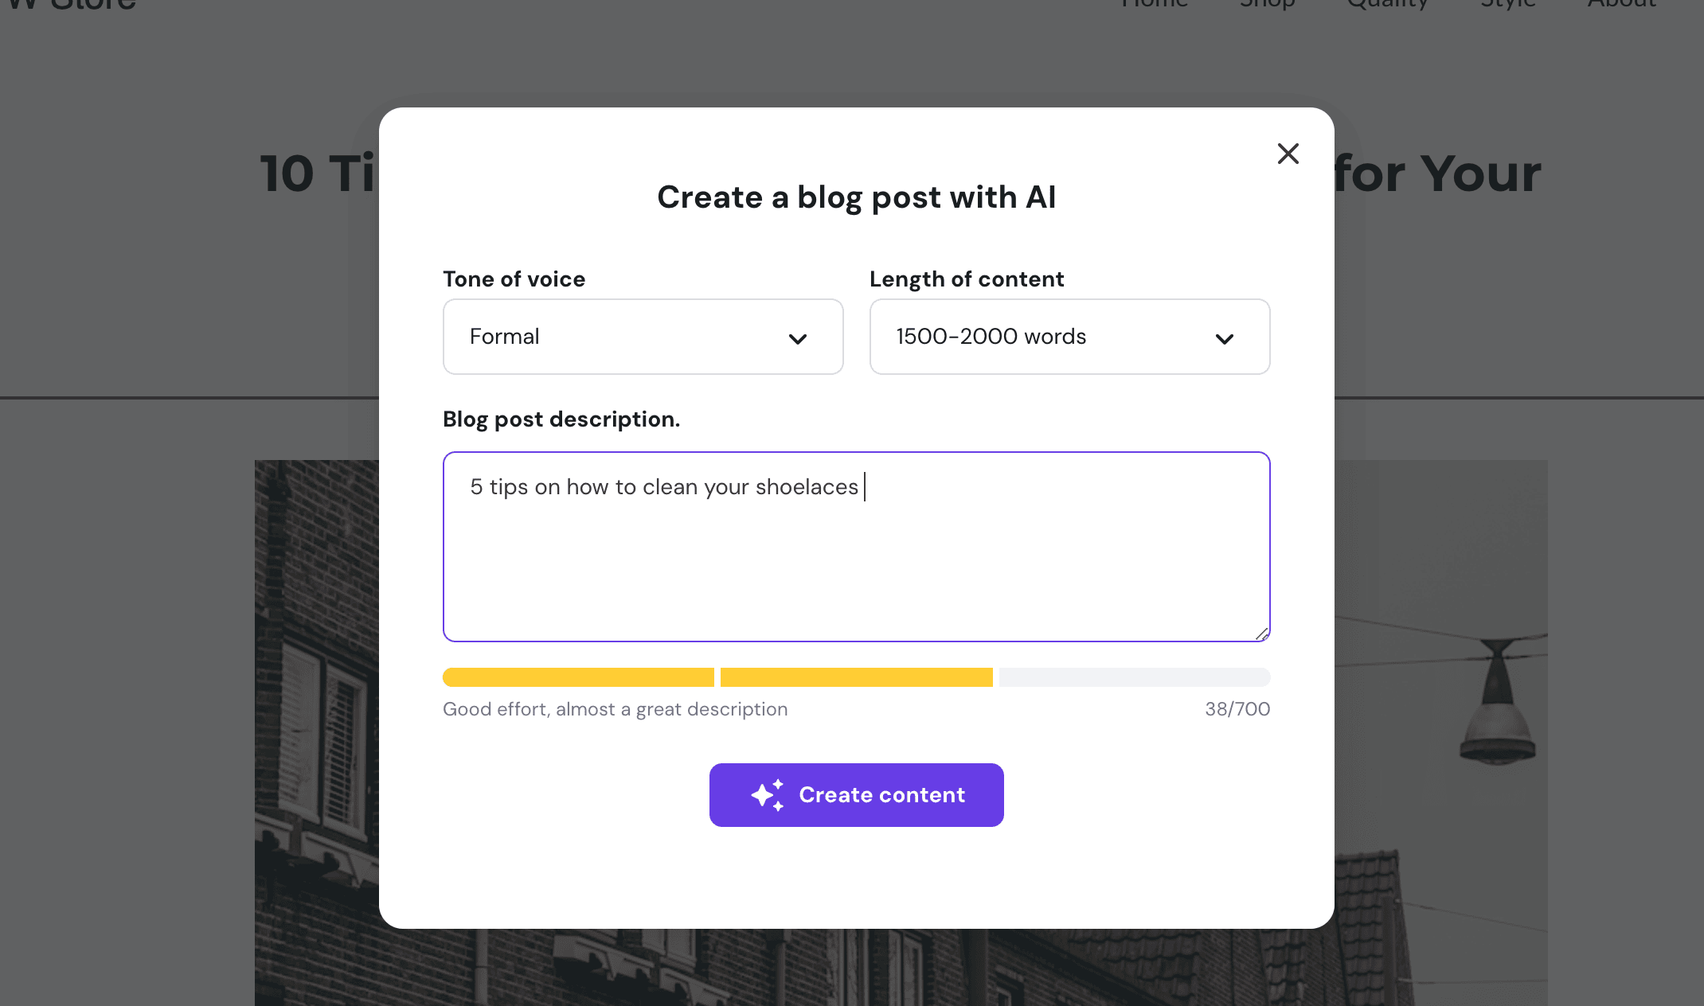The width and height of the screenshot is (1704, 1006).
Task: Click the Length of content dropdown chevron
Action: (1224, 339)
